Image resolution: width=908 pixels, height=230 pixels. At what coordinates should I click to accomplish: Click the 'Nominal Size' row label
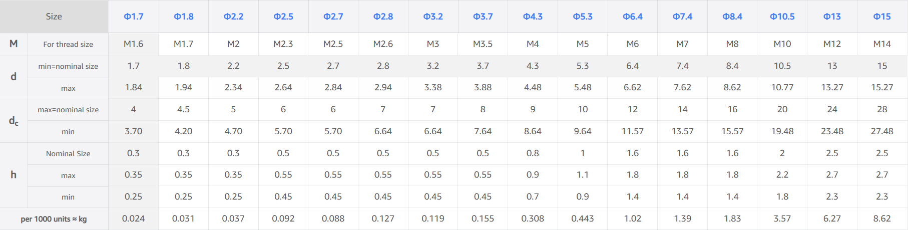[68, 154]
